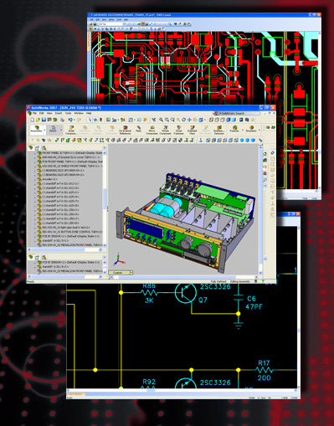334x426 pixels.
Task: Select the first BEARING IGUS tree item
Action: pos(63,171)
